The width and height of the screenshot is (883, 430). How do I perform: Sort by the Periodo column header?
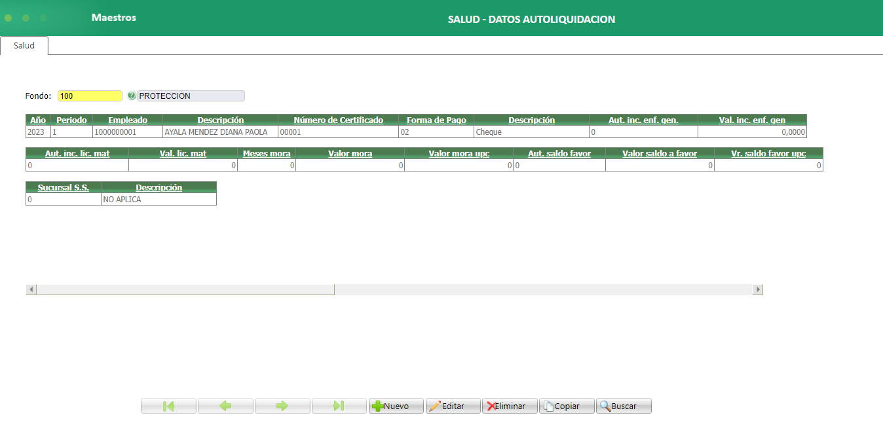click(71, 120)
